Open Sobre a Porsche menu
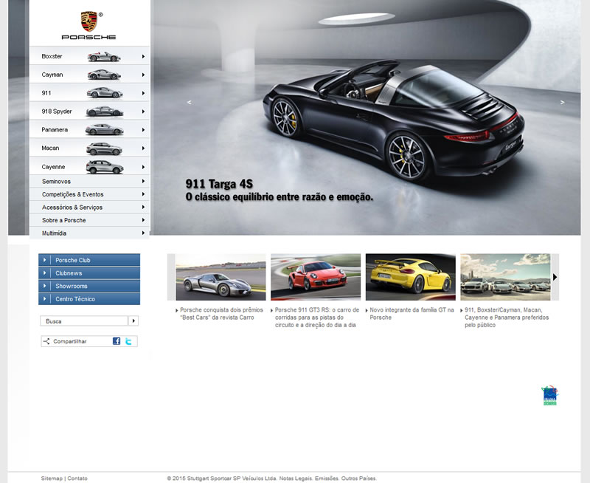 pyautogui.click(x=89, y=220)
